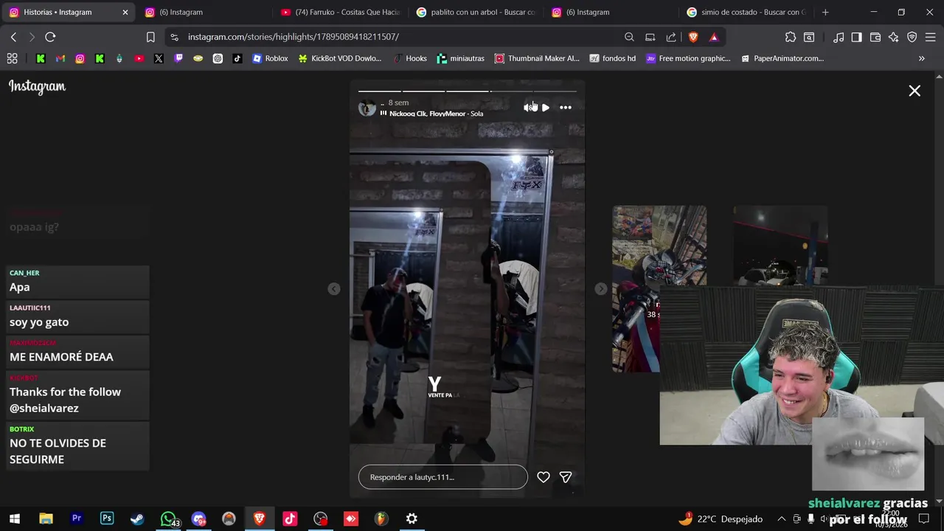
Task: Switch to 'simio de costado' Google tab
Action: click(745, 13)
